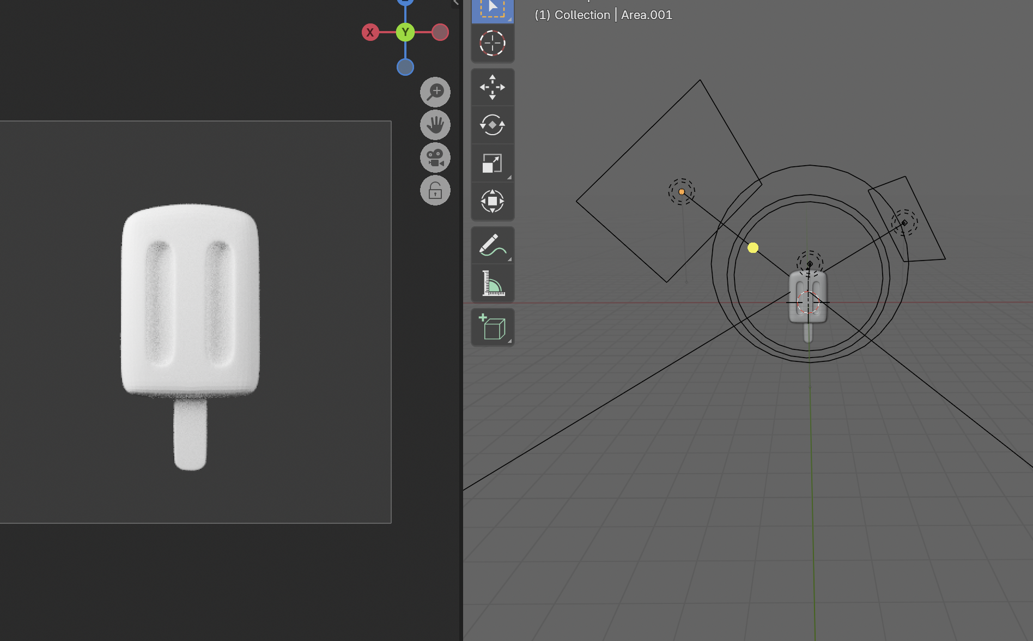Activate the Annotate tool

[492, 245]
